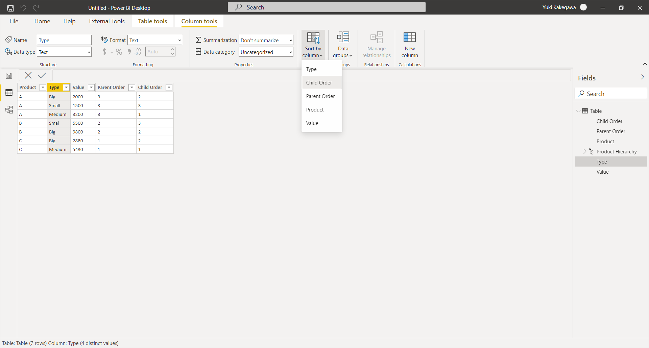The width and height of the screenshot is (649, 348).
Task: Collapse the ribbon with the caret icon
Action: (x=645, y=64)
